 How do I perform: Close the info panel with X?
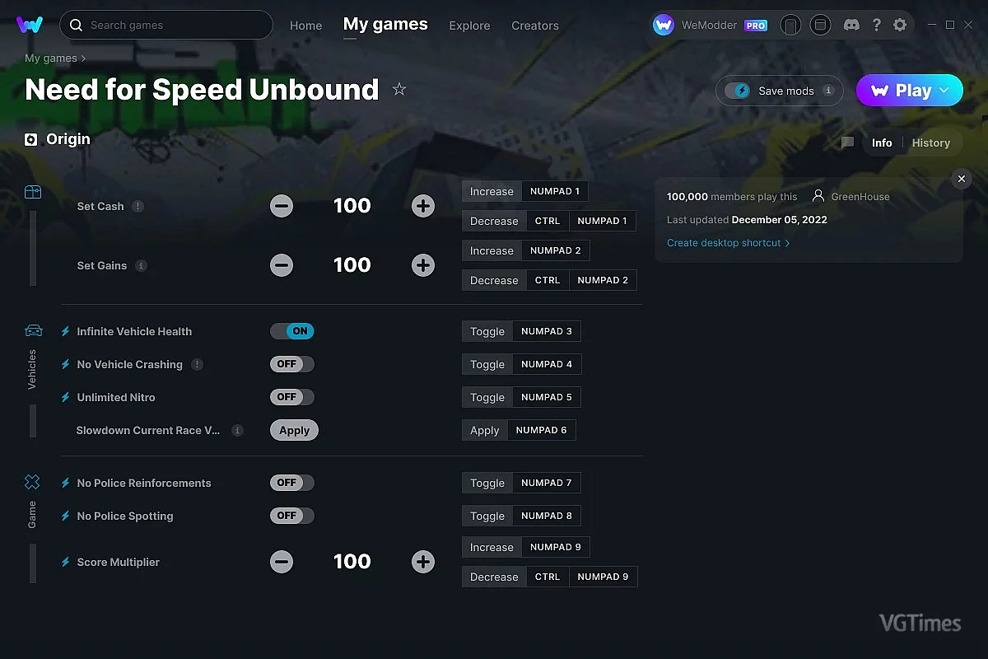pos(961,179)
